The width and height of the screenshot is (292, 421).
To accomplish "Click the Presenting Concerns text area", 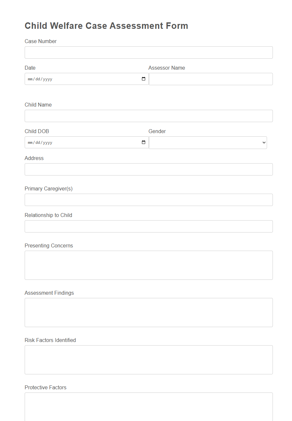I will (149, 265).
